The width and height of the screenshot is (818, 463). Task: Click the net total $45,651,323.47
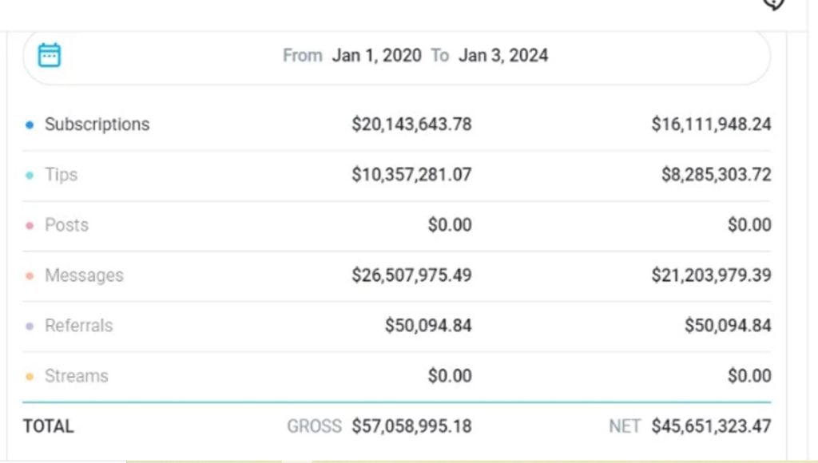pyautogui.click(x=711, y=426)
